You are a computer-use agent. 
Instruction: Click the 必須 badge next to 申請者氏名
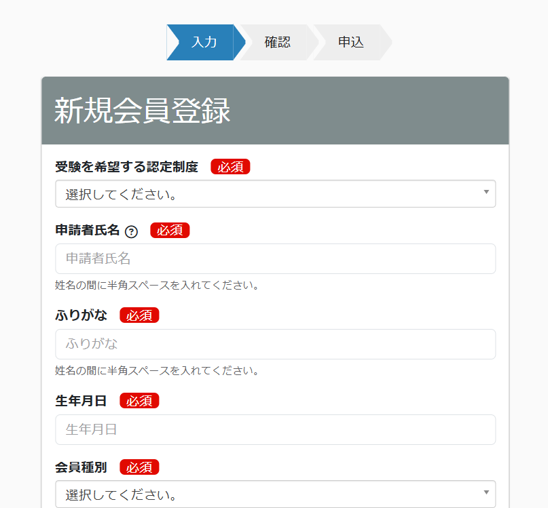[170, 231]
